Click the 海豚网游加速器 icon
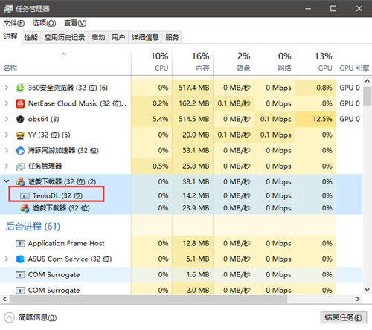Viewport: 372px width, 330px height. pos(20,151)
